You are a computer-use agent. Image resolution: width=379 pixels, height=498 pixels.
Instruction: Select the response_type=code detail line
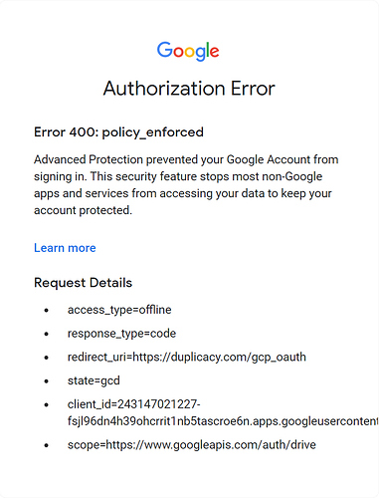[121, 334]
